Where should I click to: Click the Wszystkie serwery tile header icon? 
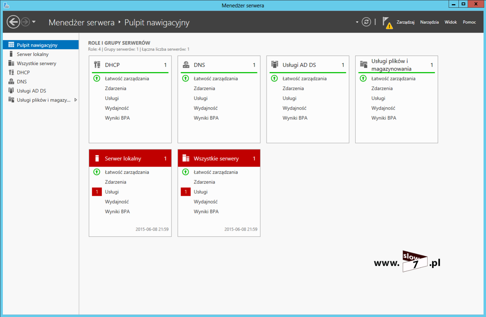186,158
